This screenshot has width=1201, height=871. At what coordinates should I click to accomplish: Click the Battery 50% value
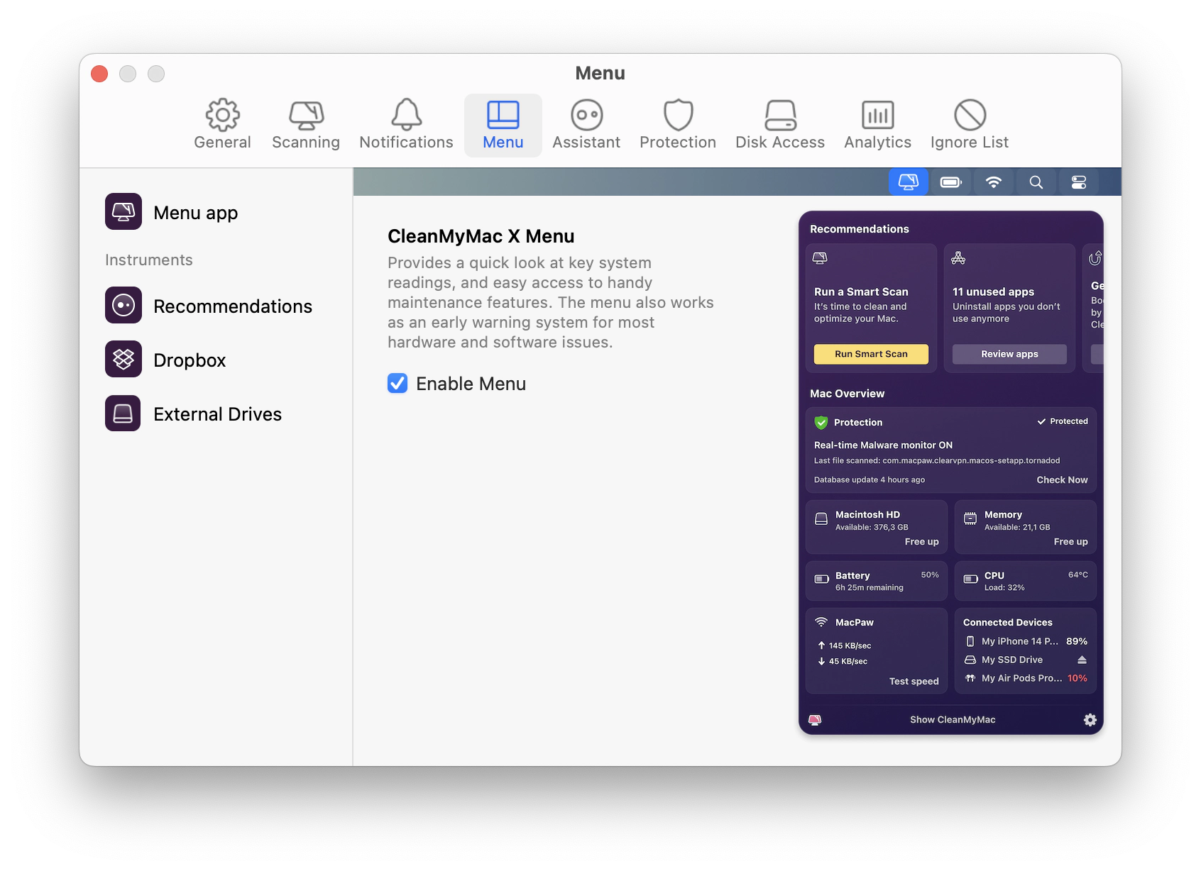(x=930, y=575)
